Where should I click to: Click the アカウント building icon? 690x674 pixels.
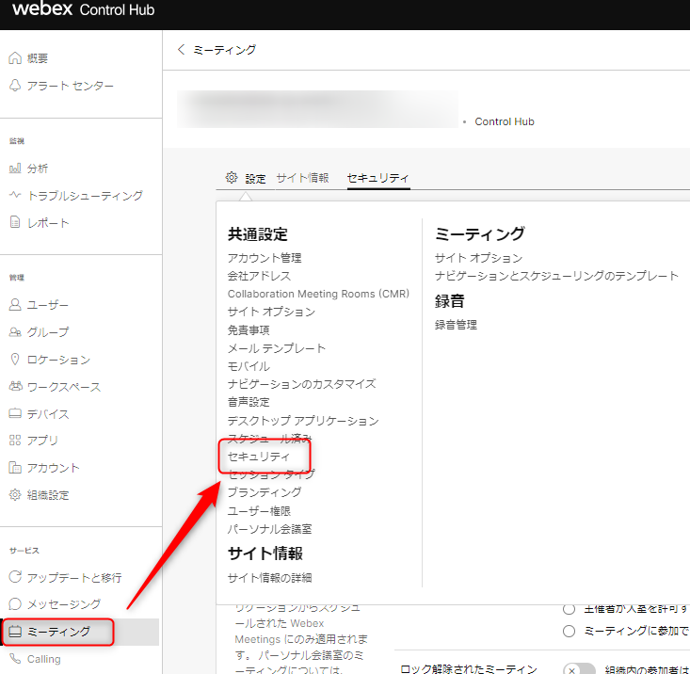point(15,467)
